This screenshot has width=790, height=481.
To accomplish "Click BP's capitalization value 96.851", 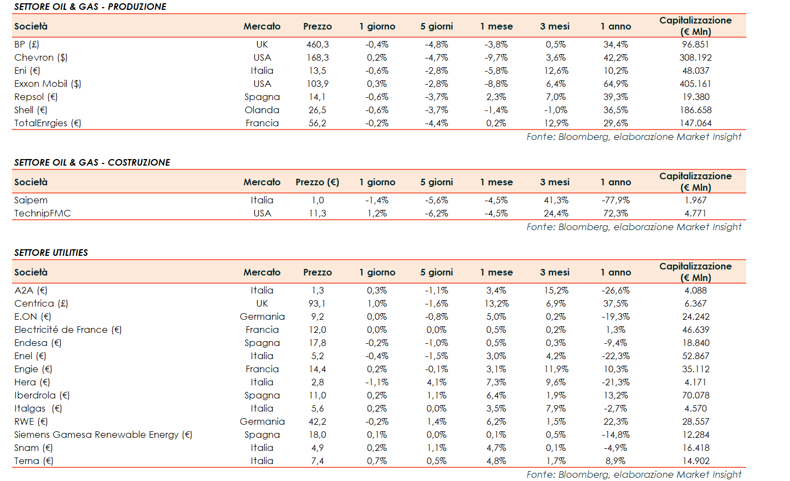I will (x=695, y=44).
